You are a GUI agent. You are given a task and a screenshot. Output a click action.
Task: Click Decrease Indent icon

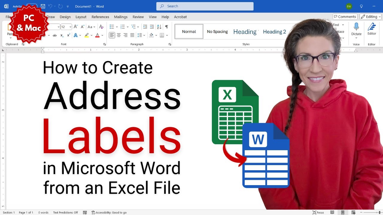pyautogui.click(x=145, y=27)
